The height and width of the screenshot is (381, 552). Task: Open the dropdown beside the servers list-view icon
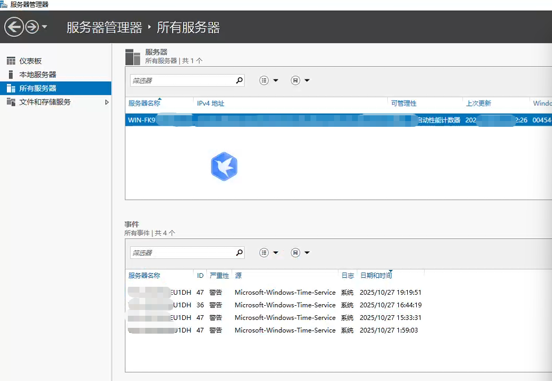(x=276, y=80)
